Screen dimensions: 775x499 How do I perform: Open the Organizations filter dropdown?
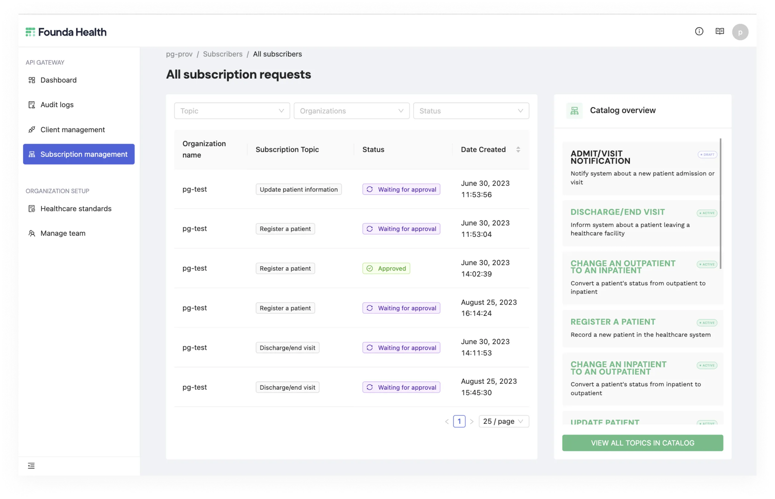351,111
